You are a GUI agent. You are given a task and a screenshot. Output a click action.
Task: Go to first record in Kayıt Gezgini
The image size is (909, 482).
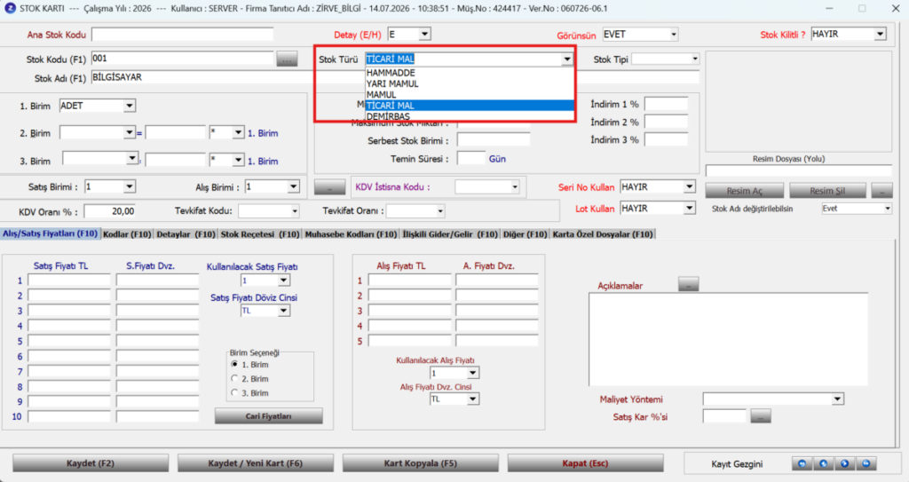point(802,463)
